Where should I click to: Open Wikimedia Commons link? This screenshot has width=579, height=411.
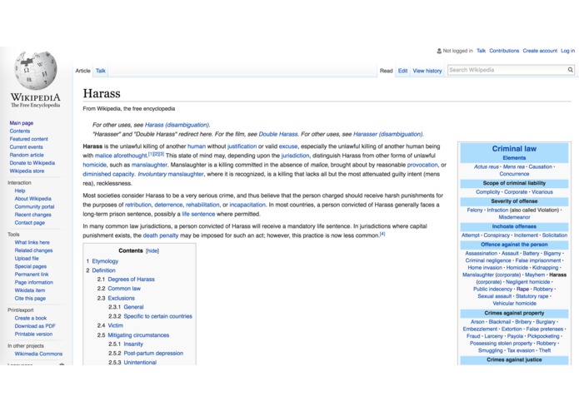click(x=38, y=354)
